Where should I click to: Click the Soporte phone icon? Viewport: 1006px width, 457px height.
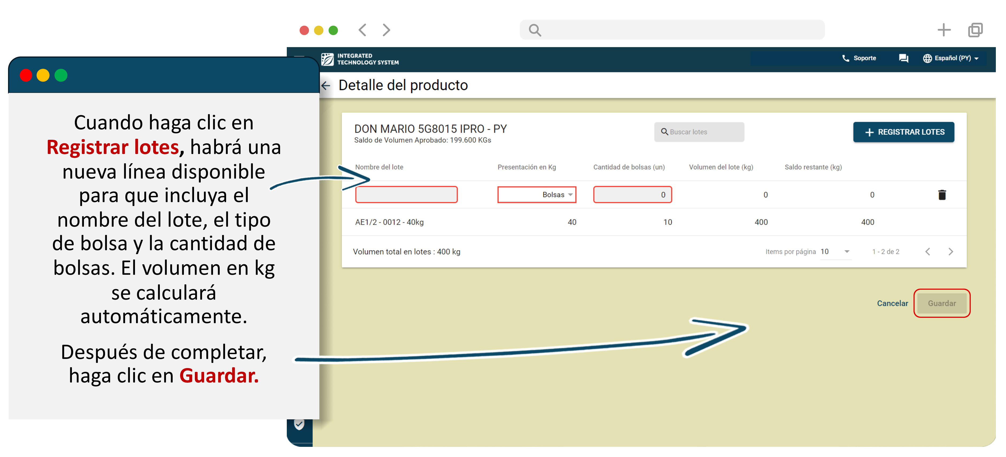click(x=845, y=58)
